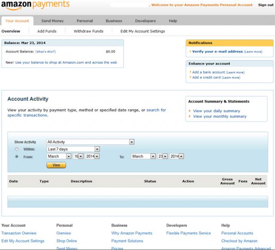Go to Withdraw Funds
This screenshot has width=275, height=250.
tap(89, 31)
